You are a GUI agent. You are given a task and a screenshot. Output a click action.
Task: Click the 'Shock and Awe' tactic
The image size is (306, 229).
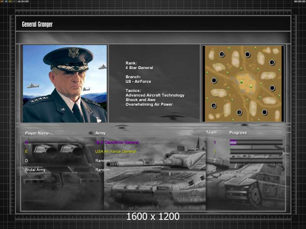140,100
